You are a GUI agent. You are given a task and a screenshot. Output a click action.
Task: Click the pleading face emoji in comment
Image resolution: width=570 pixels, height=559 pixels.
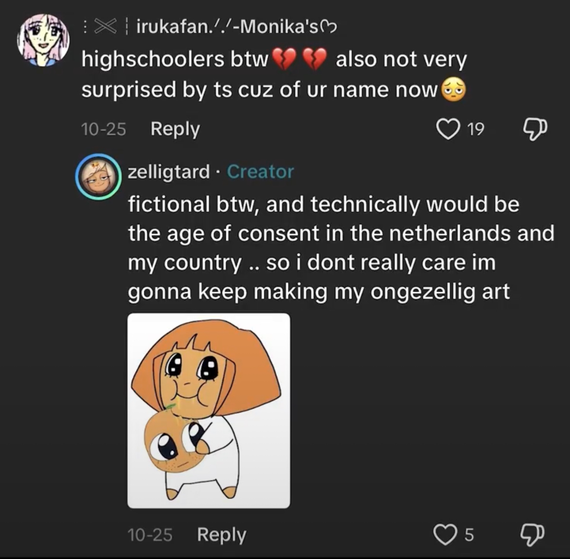click(453, 90)
